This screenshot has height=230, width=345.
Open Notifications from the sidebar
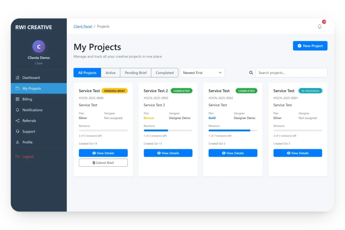coord(32,110)
